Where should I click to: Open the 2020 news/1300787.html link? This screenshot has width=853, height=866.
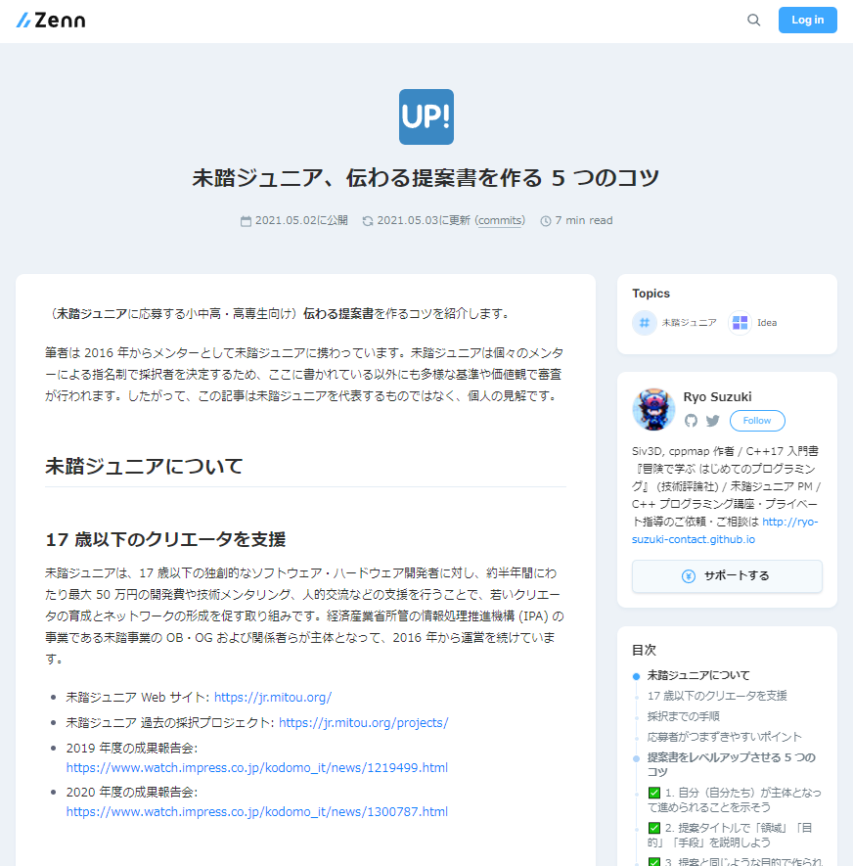pos(256,811)
